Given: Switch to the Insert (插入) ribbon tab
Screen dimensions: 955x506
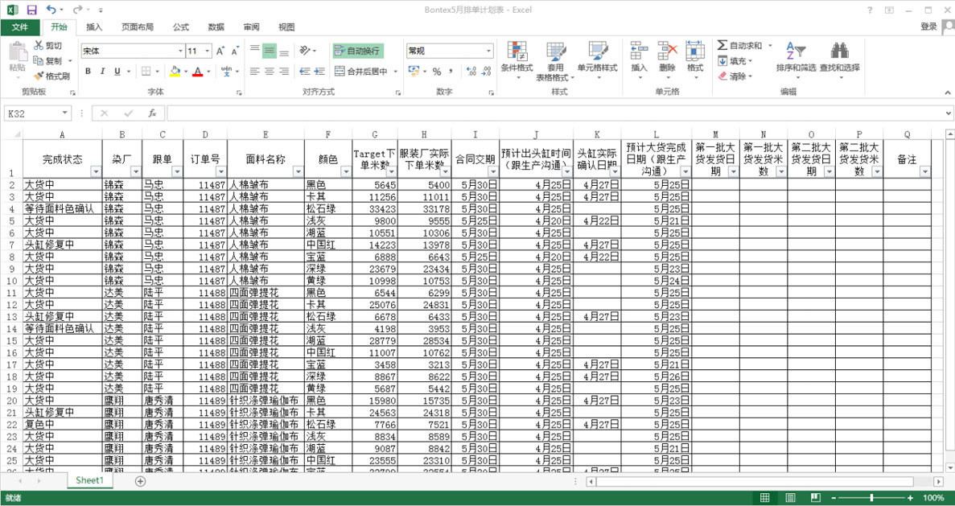Looking at the screenshot, I should (94, 27).
